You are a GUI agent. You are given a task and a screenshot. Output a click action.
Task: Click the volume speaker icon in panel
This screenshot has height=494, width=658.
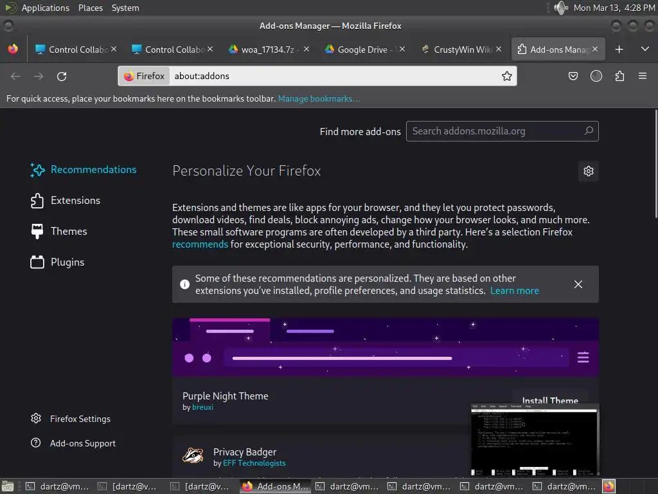tap(560, 8)
